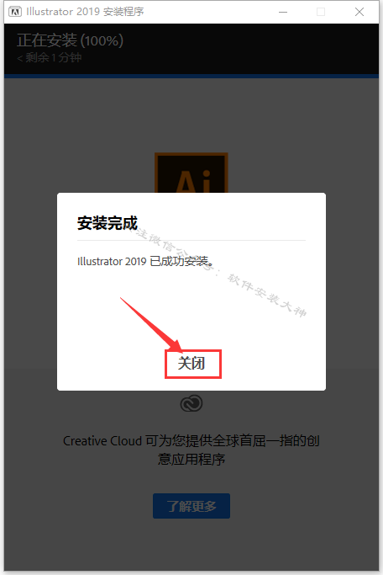Click the 软件安装大神 watermark text

click(267, 295)
